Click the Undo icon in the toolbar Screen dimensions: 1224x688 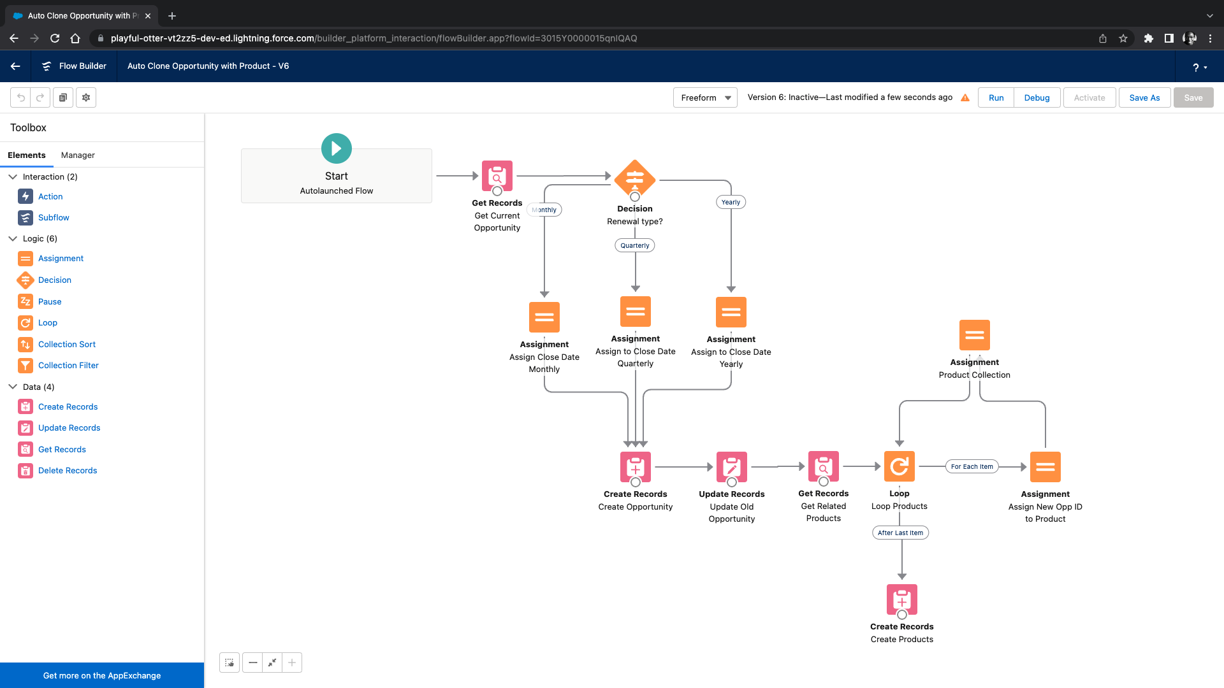[x=21, y=97]
